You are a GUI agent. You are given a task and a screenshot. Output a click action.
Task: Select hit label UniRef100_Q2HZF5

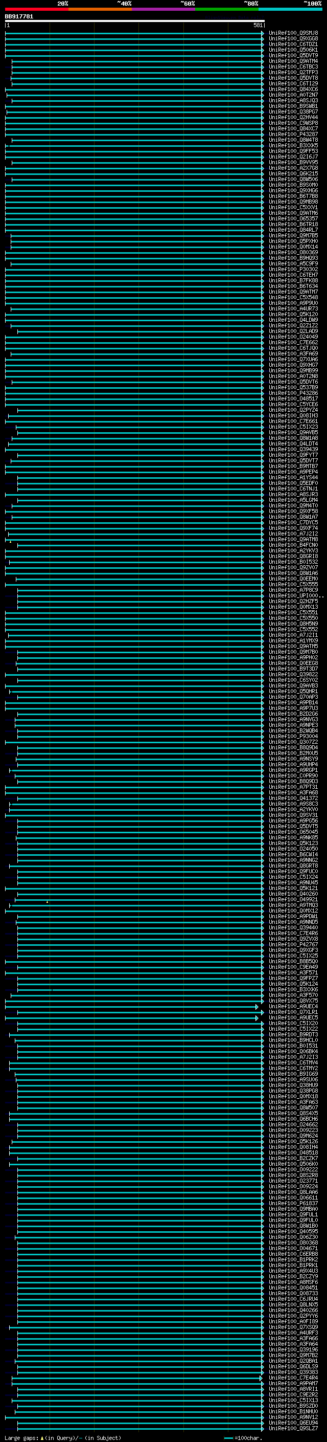(293, 601)
